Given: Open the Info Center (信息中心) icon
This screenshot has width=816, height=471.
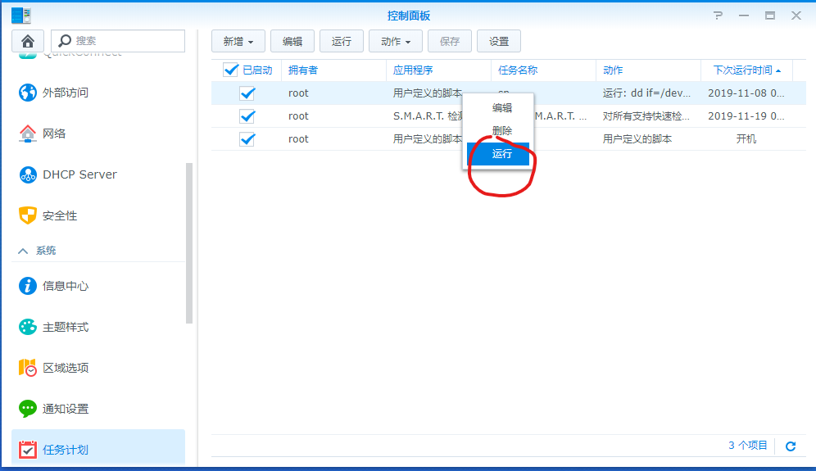Looking at the screenshot, I should [x=28, y=286].
